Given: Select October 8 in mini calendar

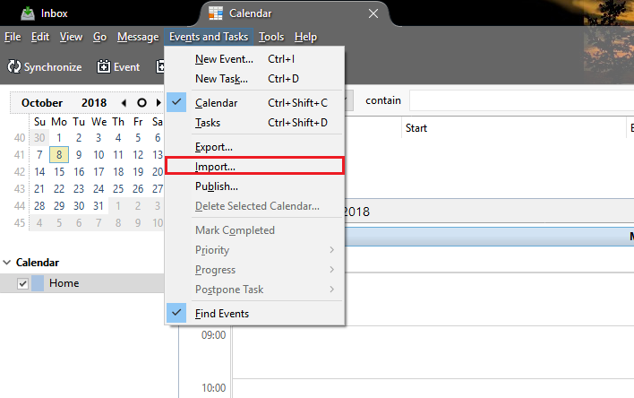Looking at the screenshot, I should tap(59, 155).
